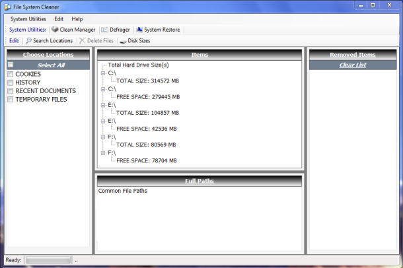403x268 pixels.
Task: Collapse the E:\ node above TOTAL SIZE: 104857 MB
Action: coord(103,105)
